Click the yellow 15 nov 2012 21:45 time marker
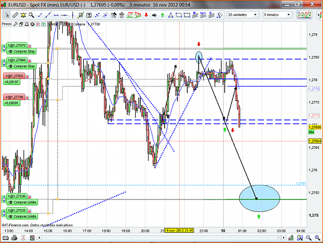323x243 pixels. (179, 231)
